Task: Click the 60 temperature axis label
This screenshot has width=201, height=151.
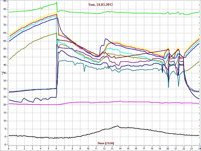Action: tap(5, 41)
